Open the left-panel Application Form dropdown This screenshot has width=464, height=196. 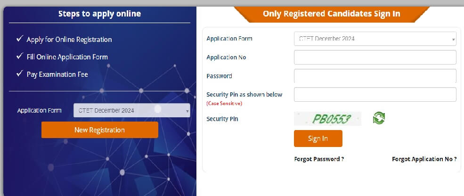tap(131, 110)
